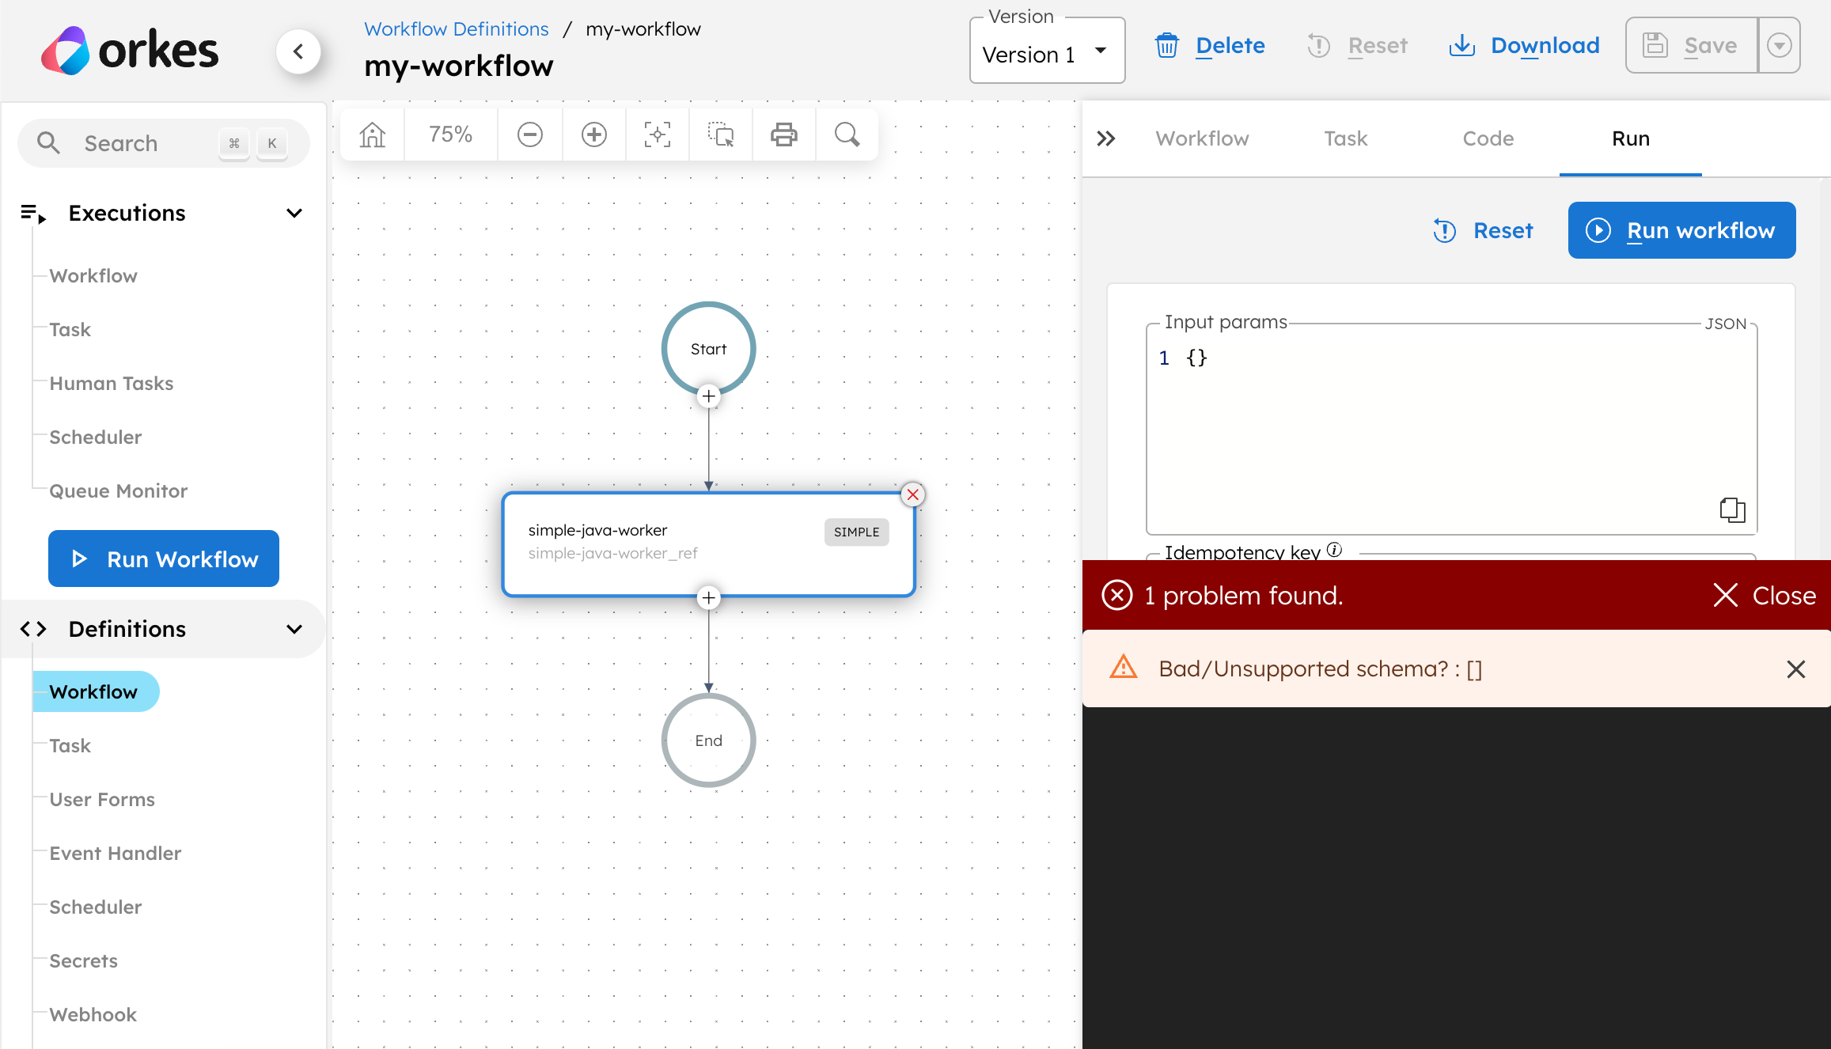The width and height of the screenshot is (1831, 1049).
Task: Click the canvas home icon
Action: pyautogui.click(x=372, y=134)
